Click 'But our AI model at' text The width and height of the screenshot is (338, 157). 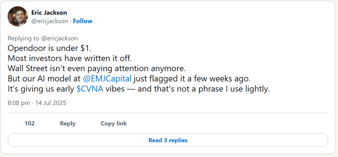(45, 79)
